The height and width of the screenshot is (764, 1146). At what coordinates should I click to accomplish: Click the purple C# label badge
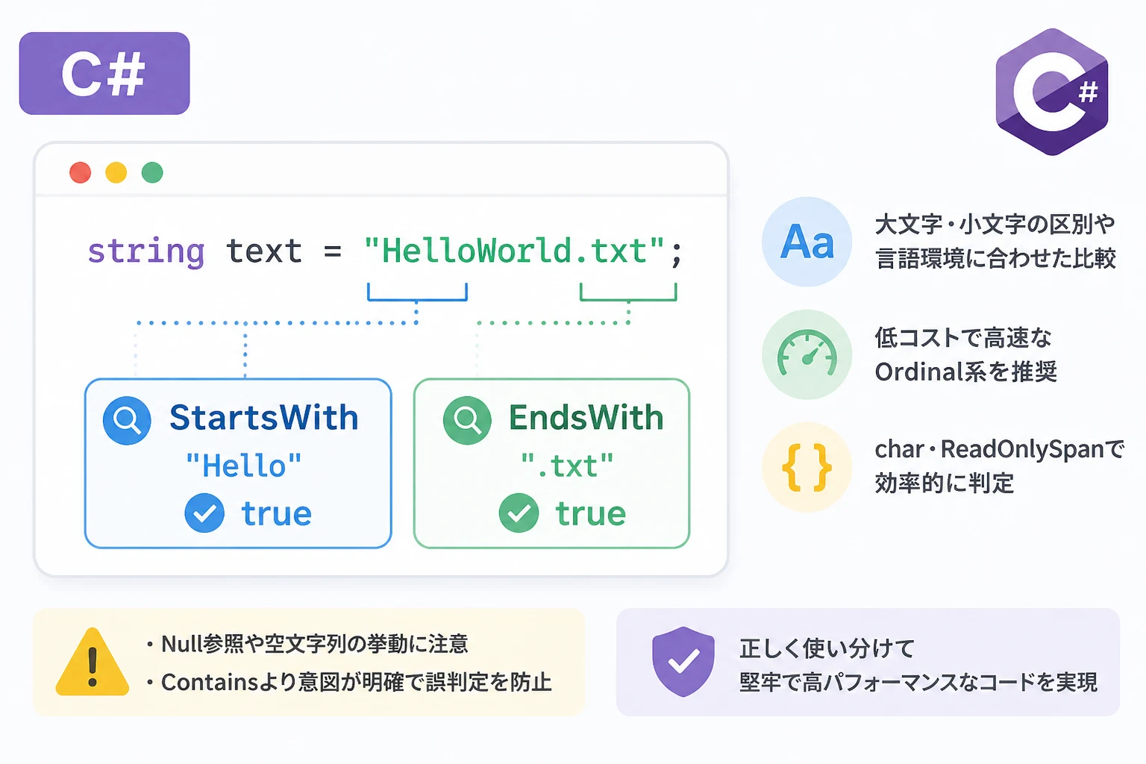(x=104, y=73)
